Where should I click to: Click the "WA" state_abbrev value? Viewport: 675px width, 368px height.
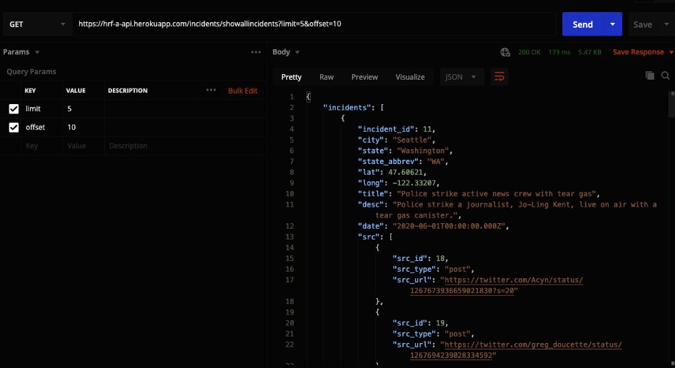(435, 161)
